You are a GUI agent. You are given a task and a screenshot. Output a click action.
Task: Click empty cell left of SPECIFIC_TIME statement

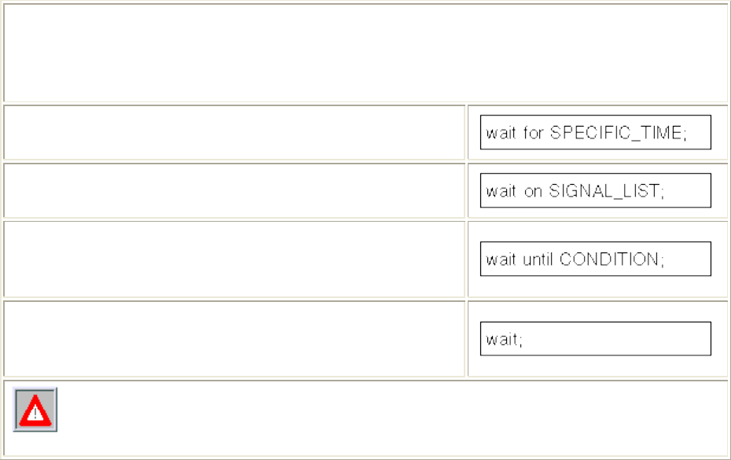pyautogui.click(x=234, y=132)
